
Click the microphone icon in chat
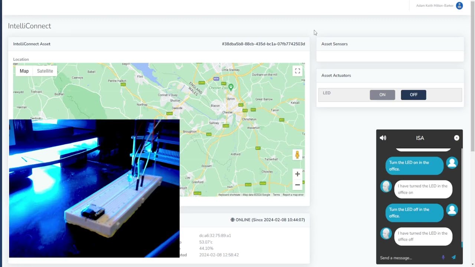coord(443,257)
